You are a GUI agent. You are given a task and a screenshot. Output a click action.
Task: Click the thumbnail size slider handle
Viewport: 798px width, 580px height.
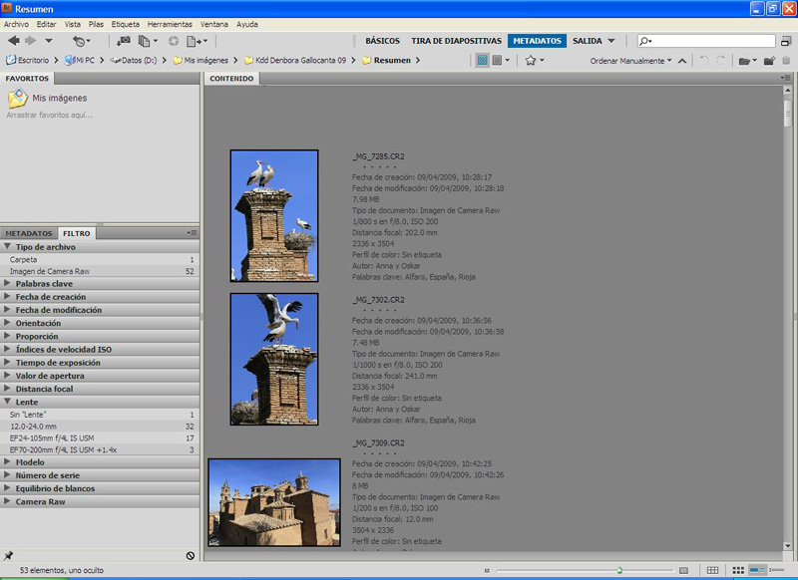[619, 570]
